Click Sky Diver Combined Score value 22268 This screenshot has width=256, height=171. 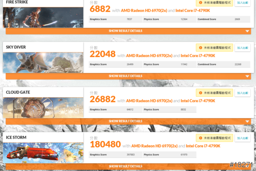238,64
